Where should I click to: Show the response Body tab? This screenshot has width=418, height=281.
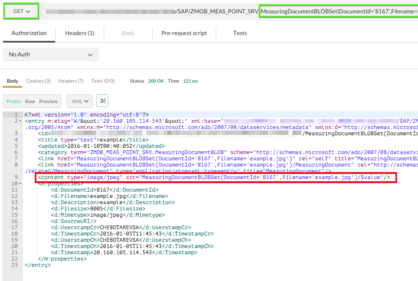[13, 81]
